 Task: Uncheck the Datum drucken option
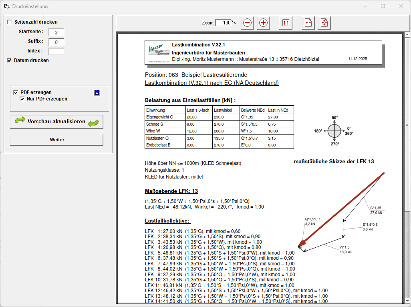[9, 60]
